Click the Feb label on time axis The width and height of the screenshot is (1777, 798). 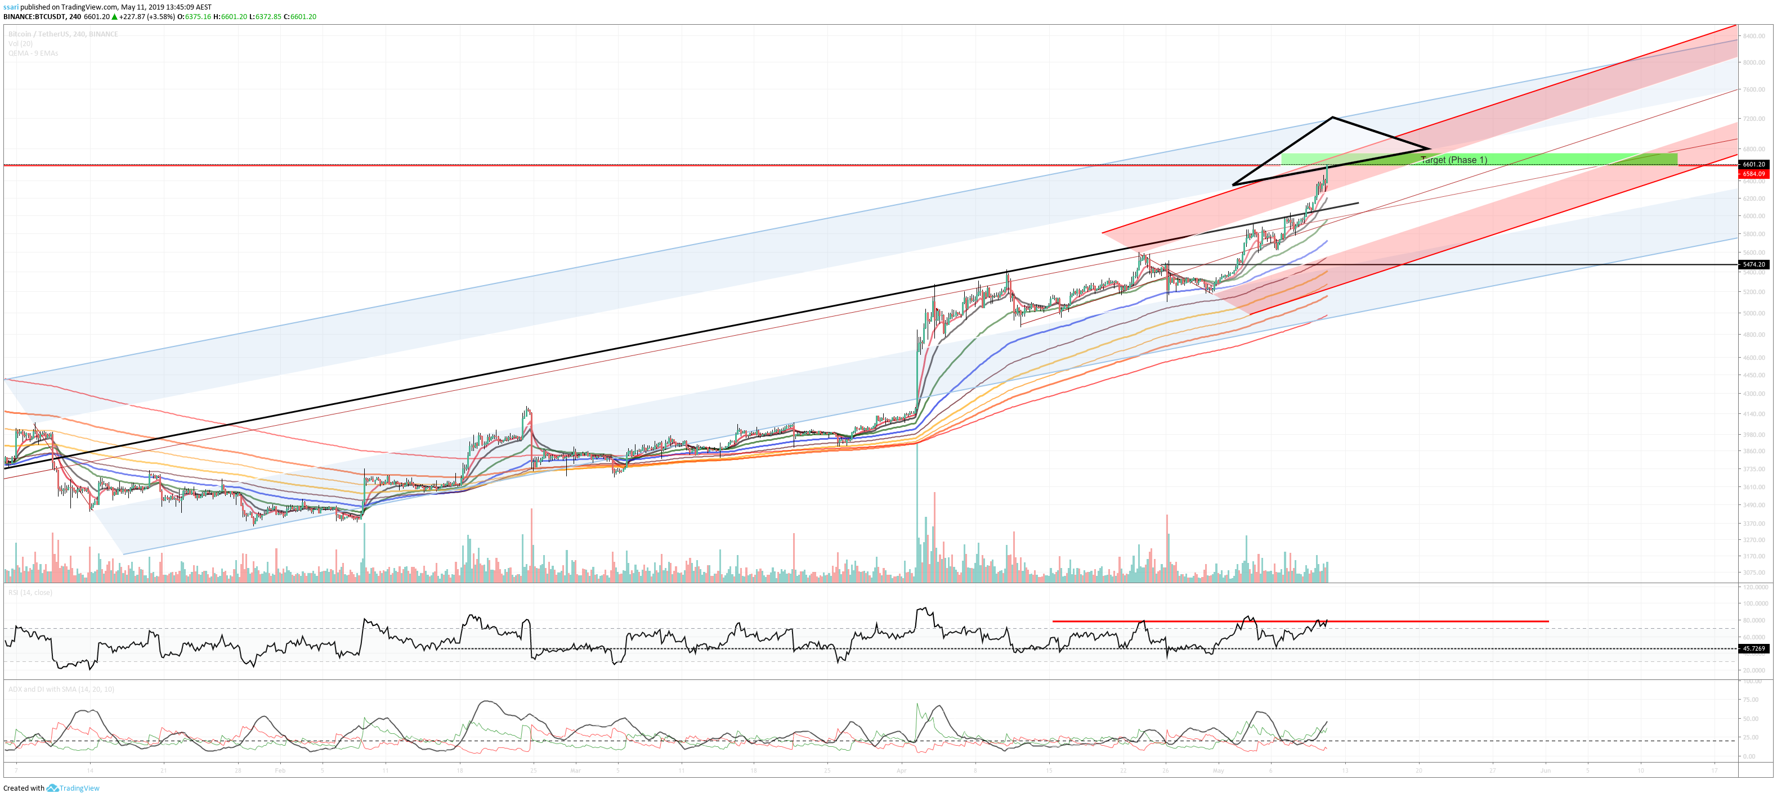coord(280,770)
